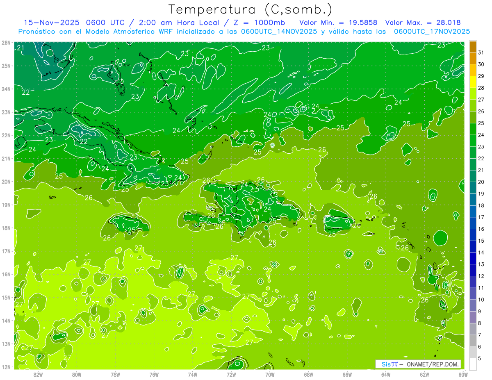Viewport: 492px width, 380px height.
Task: Click the "12N" latitude axis label
Action: pyautogui.click(x=6, y=367)
